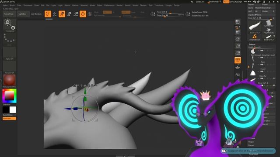Viewport: 280px width, 157px height.
Task: Select the Draw mode icon
Action: (x=55, y=14)
